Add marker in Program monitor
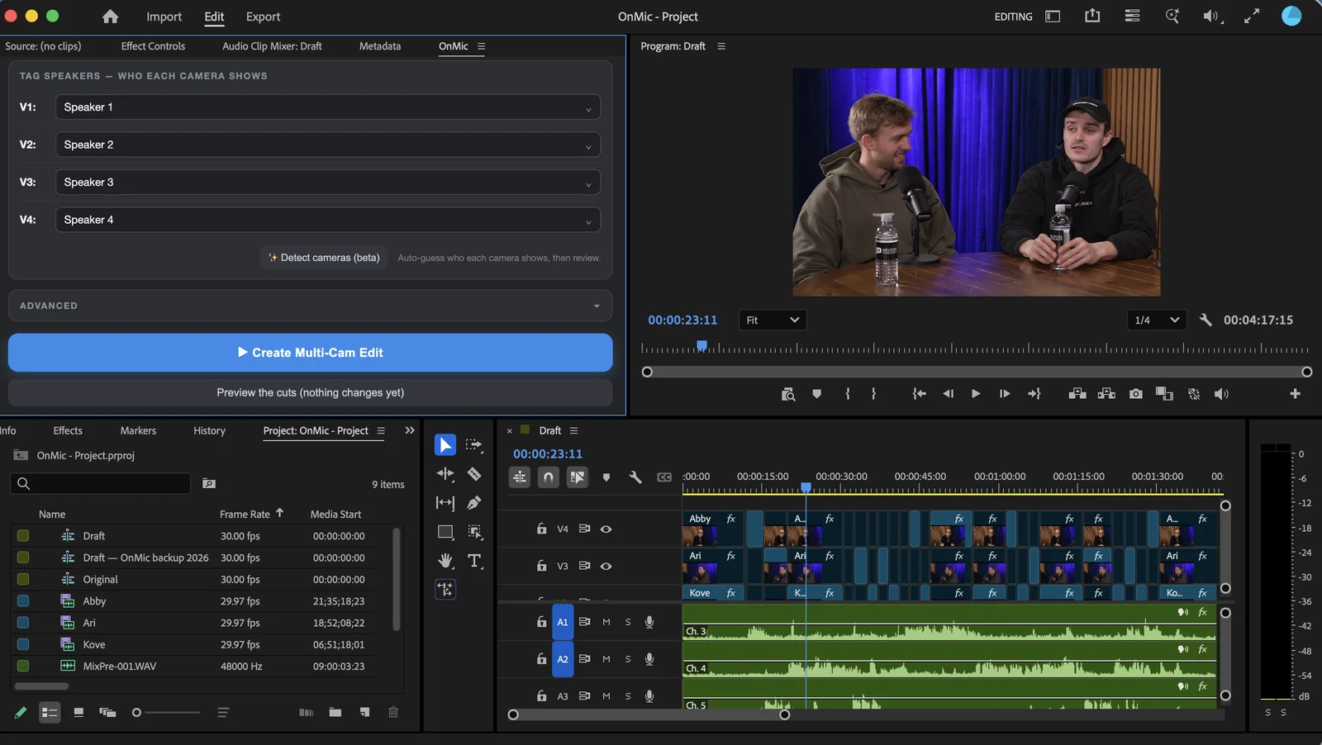The width and height of the screenshot is (1322, 745). point(817,394)
